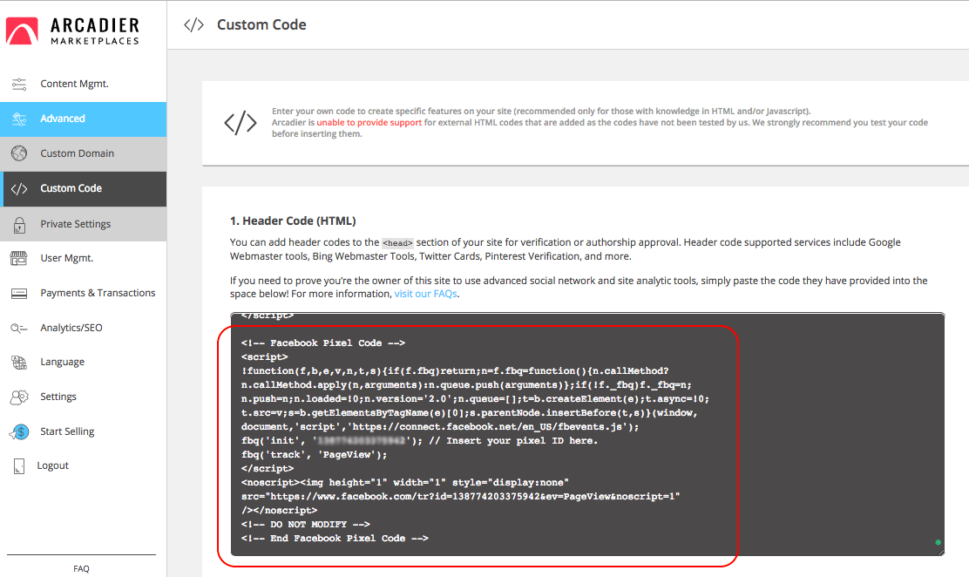Select the Advanced menu item

84,119
